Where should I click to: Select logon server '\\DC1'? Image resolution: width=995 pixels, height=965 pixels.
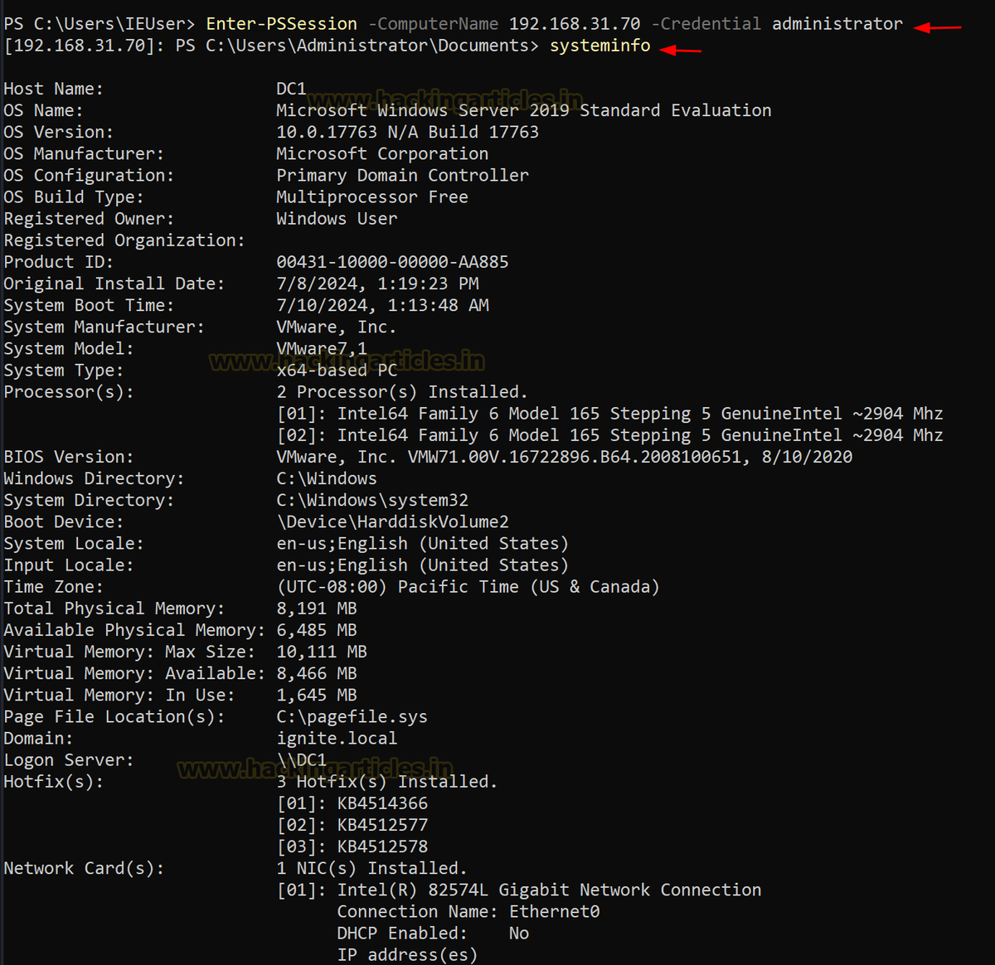tap(301, 759)
